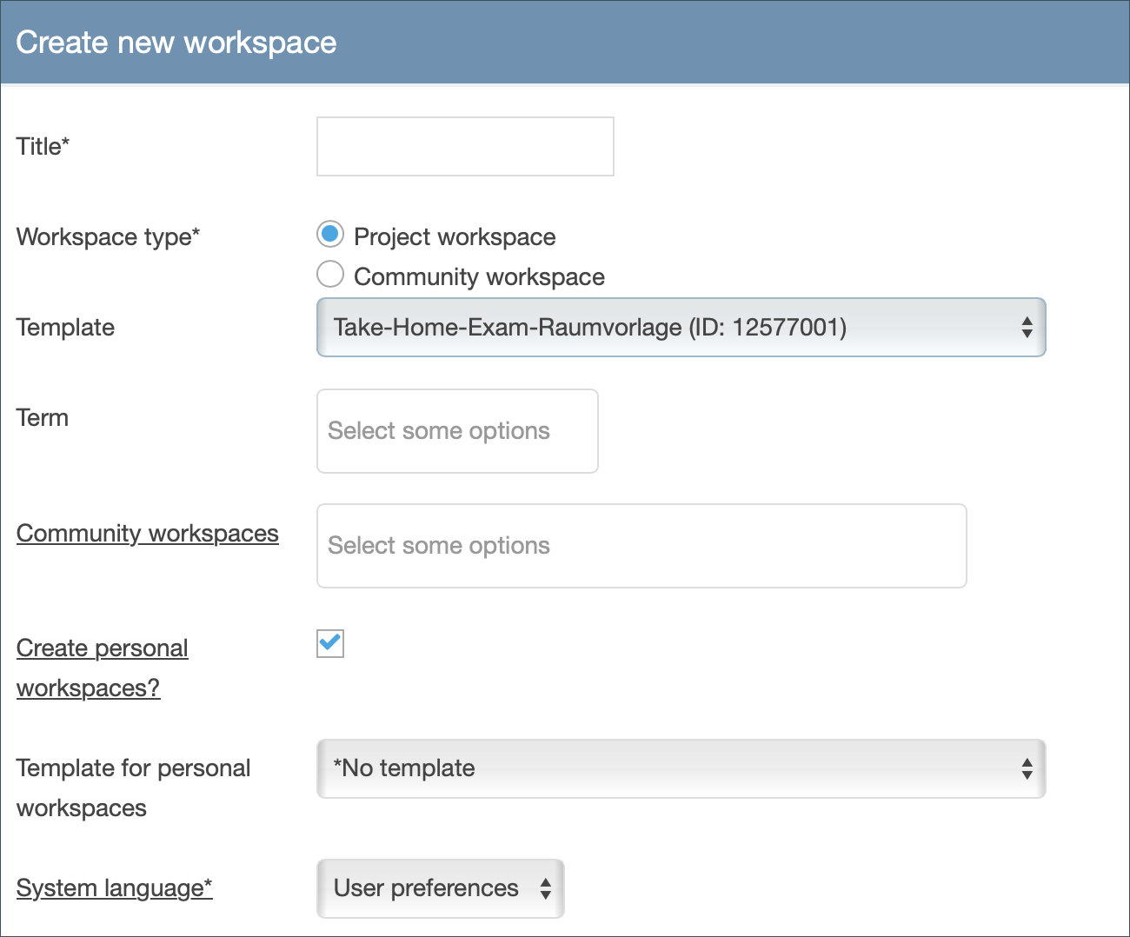Click the Title input field
This screenshot has height=937, width=1130.
click(465, 146)
